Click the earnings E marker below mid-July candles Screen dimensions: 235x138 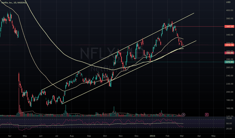tap(65, 115)
